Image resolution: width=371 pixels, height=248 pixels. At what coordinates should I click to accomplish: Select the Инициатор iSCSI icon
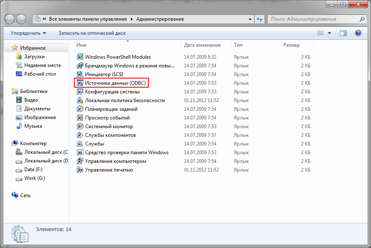pyautogui.click(x=80, y=74)
